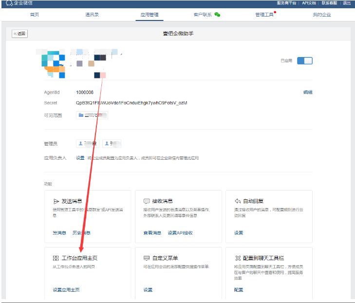This screenshot has width=355, height=303.
Task: Click the 配置到聊天工具栏 tools icon
Action: coord(238,258)
